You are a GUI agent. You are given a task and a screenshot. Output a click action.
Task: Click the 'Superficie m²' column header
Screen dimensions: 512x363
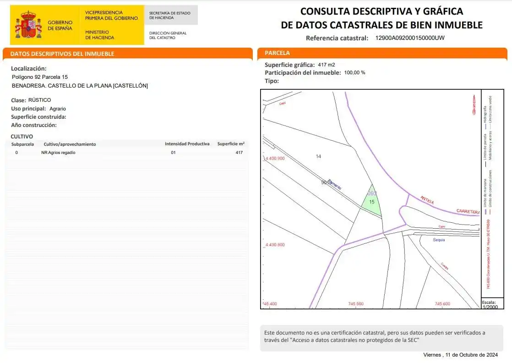[231, 144]
